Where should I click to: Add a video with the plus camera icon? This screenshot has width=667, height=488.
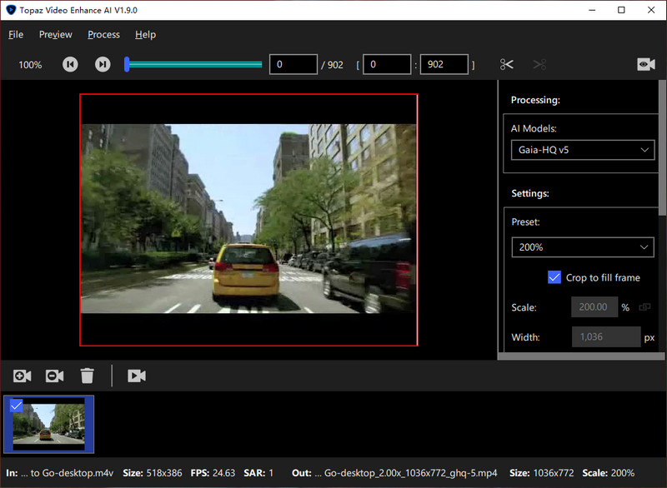(x=23, y=376)
